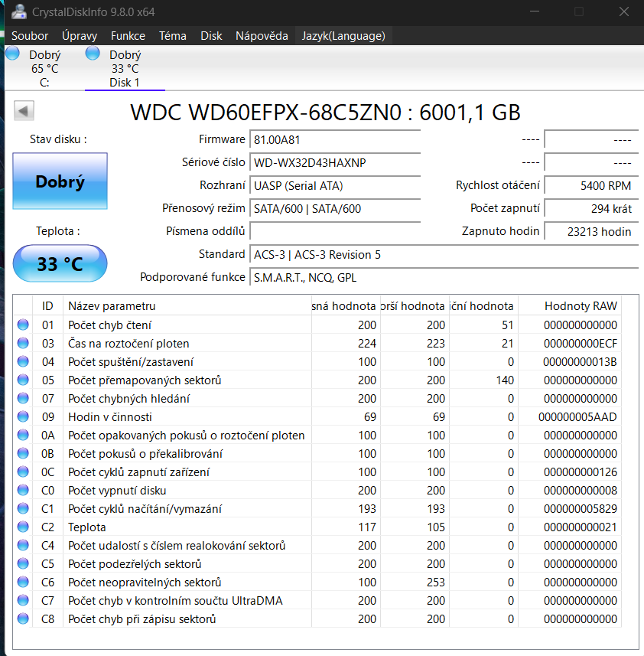The image size is (644, 656).
Task: Click status dot for 07 Počet chybných hledání
Action: pos(23,398)
